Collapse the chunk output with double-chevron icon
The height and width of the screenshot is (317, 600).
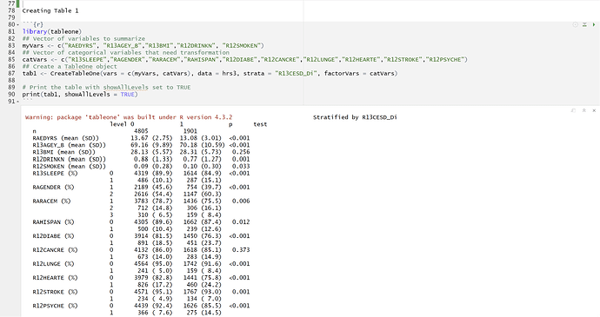[584, 110]
